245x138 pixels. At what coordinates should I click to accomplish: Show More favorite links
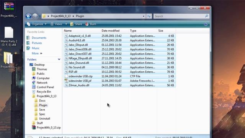click(37, 53)
